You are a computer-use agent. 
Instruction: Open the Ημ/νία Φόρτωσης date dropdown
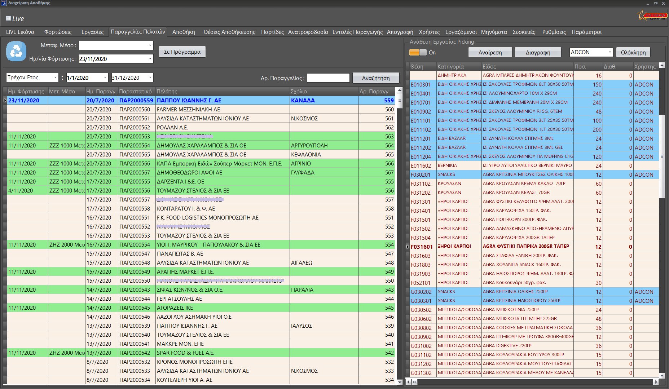coord(150,59)
